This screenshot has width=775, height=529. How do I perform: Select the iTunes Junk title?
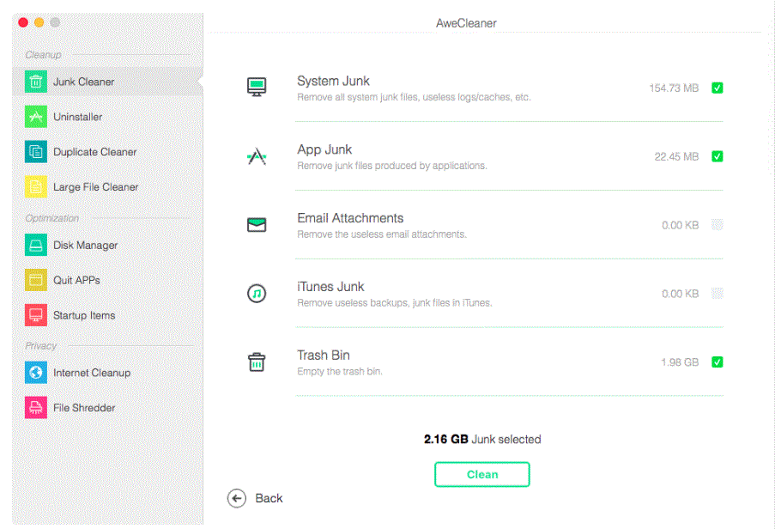click(x=330, y=287)
